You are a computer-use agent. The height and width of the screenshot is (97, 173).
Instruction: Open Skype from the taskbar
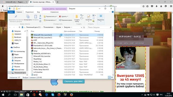[53, 95]
